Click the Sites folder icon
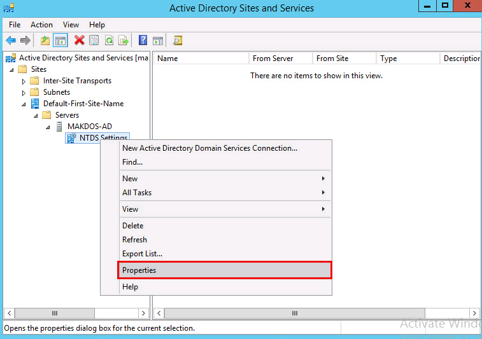 click(x=22, y=69)
